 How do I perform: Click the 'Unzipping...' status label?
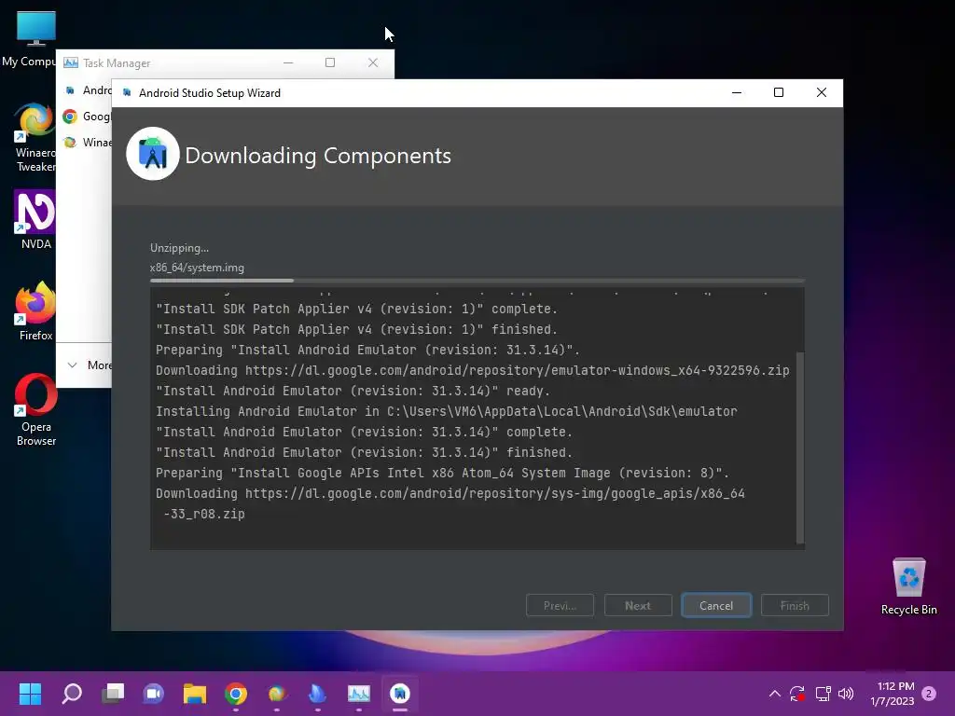coord(179,248)
